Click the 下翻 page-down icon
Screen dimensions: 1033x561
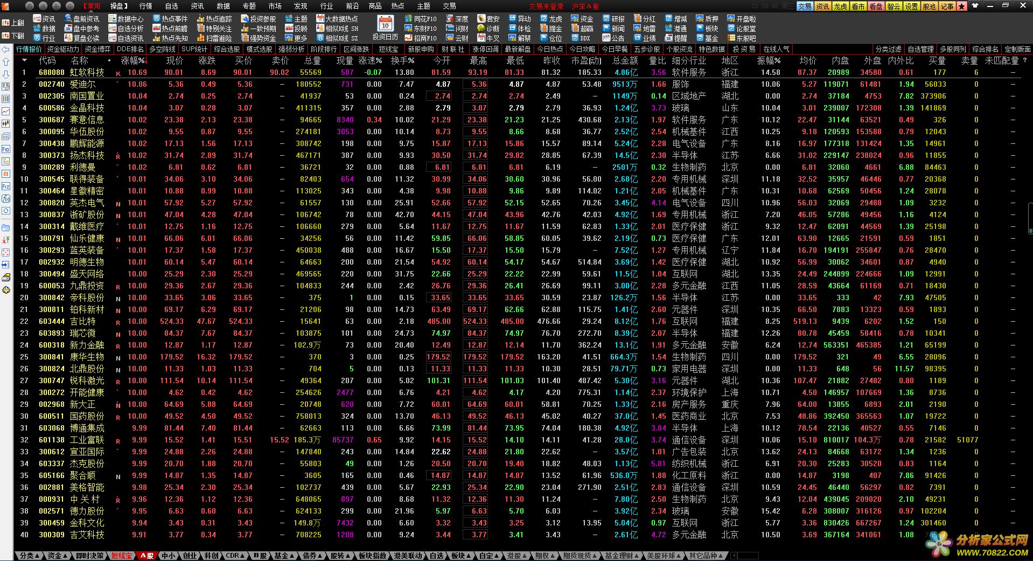pyautogui.click(x=13, y=36)
